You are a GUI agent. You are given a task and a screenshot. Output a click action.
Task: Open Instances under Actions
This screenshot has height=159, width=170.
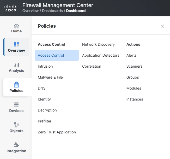pyautogui.click(x=135, y=99)
